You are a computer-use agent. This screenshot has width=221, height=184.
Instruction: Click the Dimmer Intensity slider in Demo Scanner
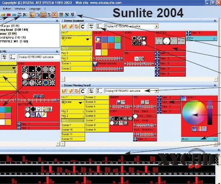[108, 69]
